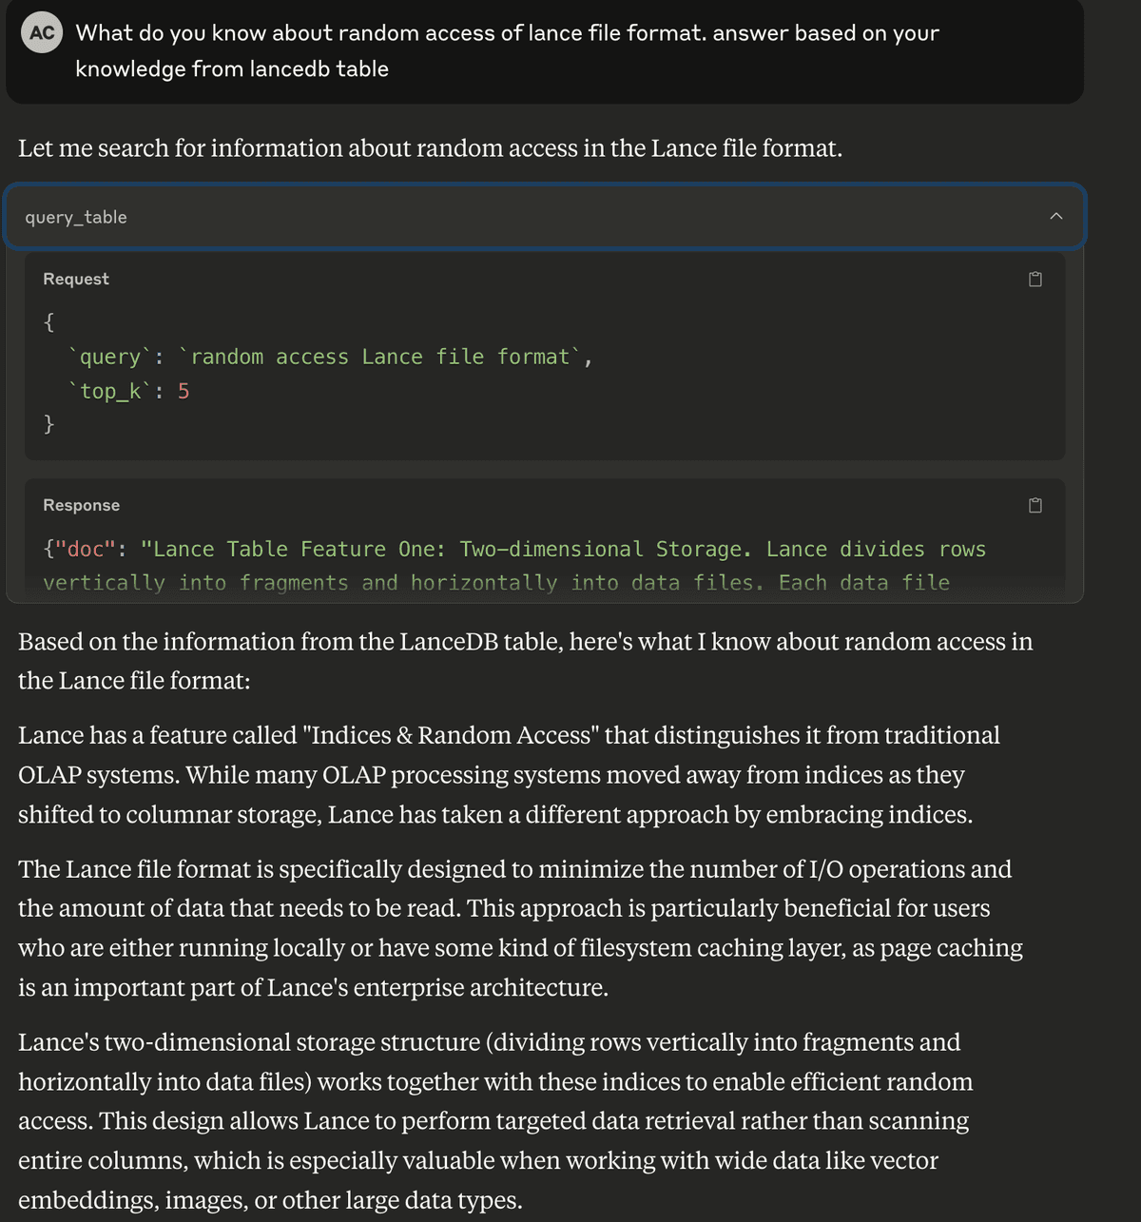Copy the Response output to clipboard

pos(1035,505)
